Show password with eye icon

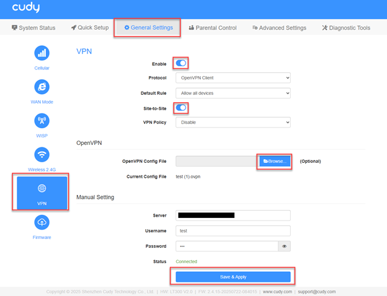click(284, 246)
